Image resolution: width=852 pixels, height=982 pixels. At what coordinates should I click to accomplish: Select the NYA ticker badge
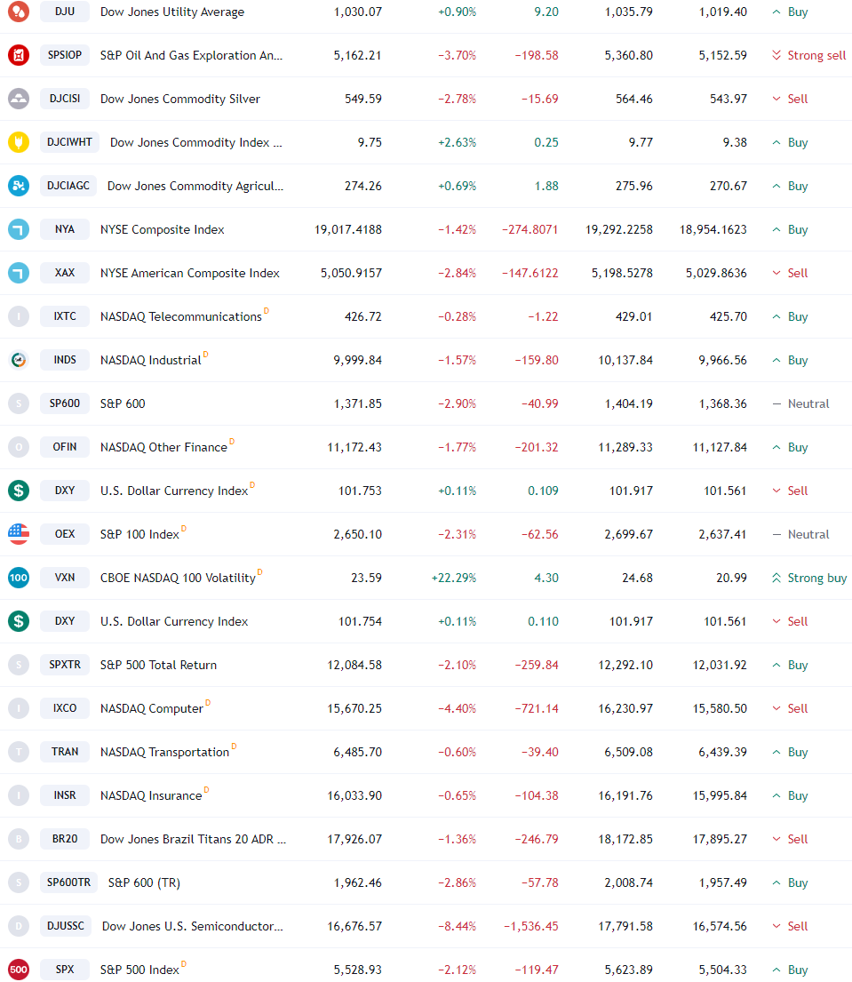point(65,229)
